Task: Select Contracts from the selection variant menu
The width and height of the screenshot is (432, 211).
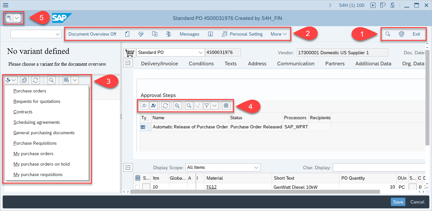Action: coord(23,112)
